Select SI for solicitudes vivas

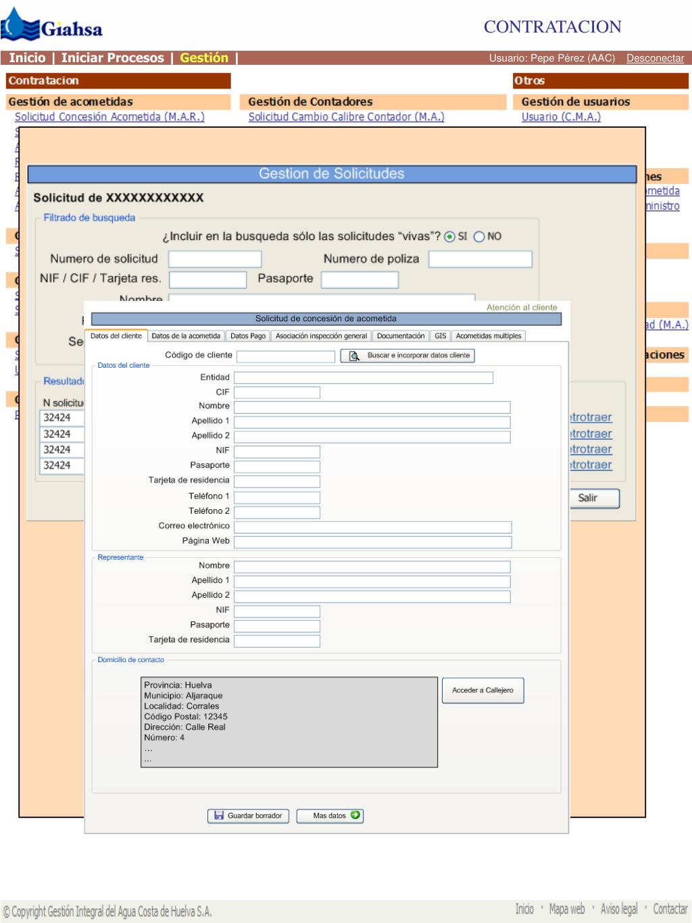coord(449,237)
